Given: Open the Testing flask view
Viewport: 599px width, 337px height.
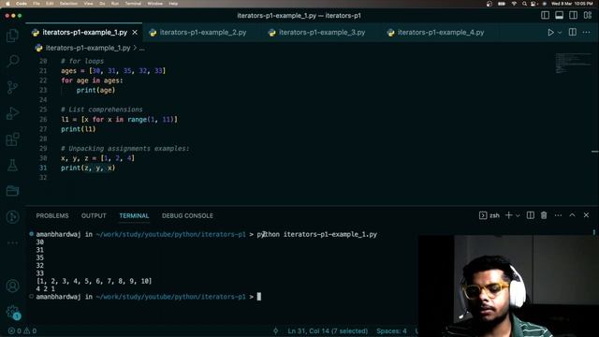Looking at the screenshot, I should (12, 165).
